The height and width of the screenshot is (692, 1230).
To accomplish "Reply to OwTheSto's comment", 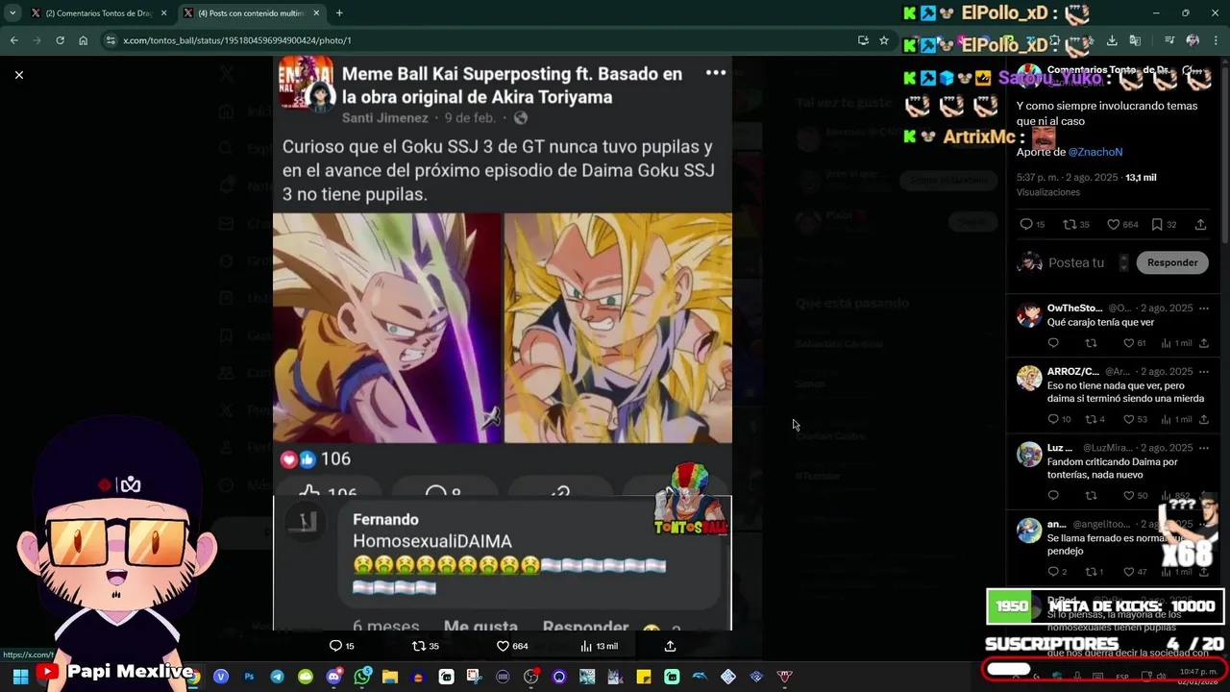I will click(x=1053, y=343).
